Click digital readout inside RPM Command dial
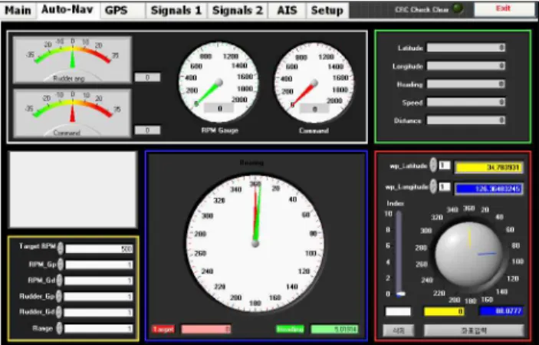 (x=314, y=109)
